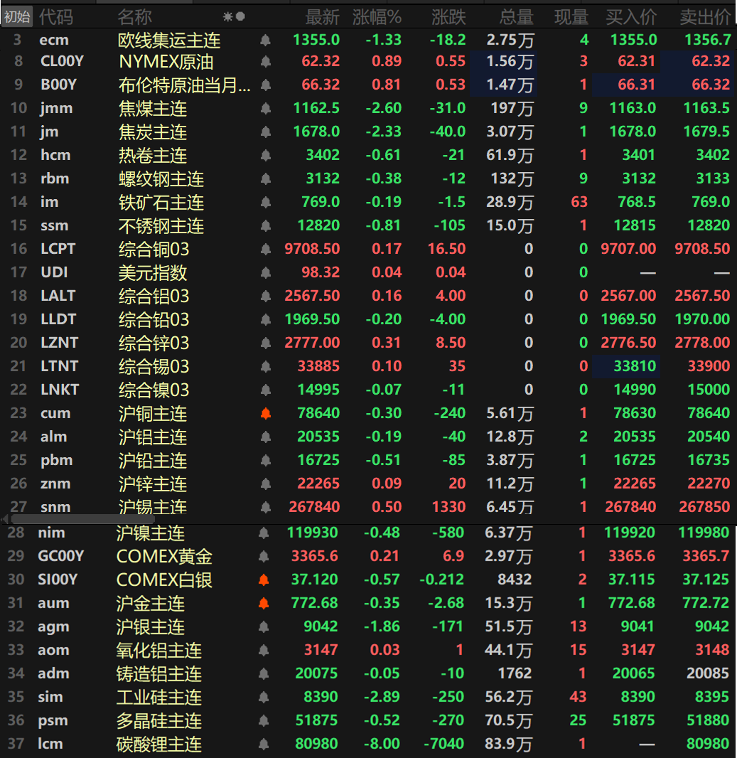This screenshot has width=737, height=758.
Task: Toggle the alert bell on 焦煤主连
Action: pyautogui.click(x=265, y=109)
